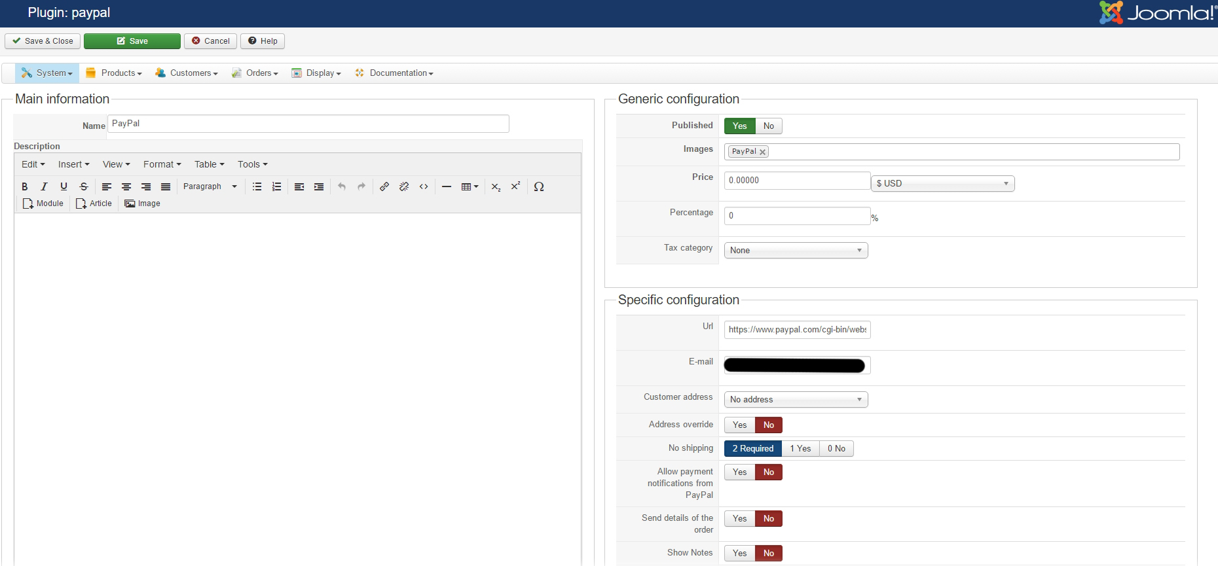Open the editor Format menu

[162, 164]
